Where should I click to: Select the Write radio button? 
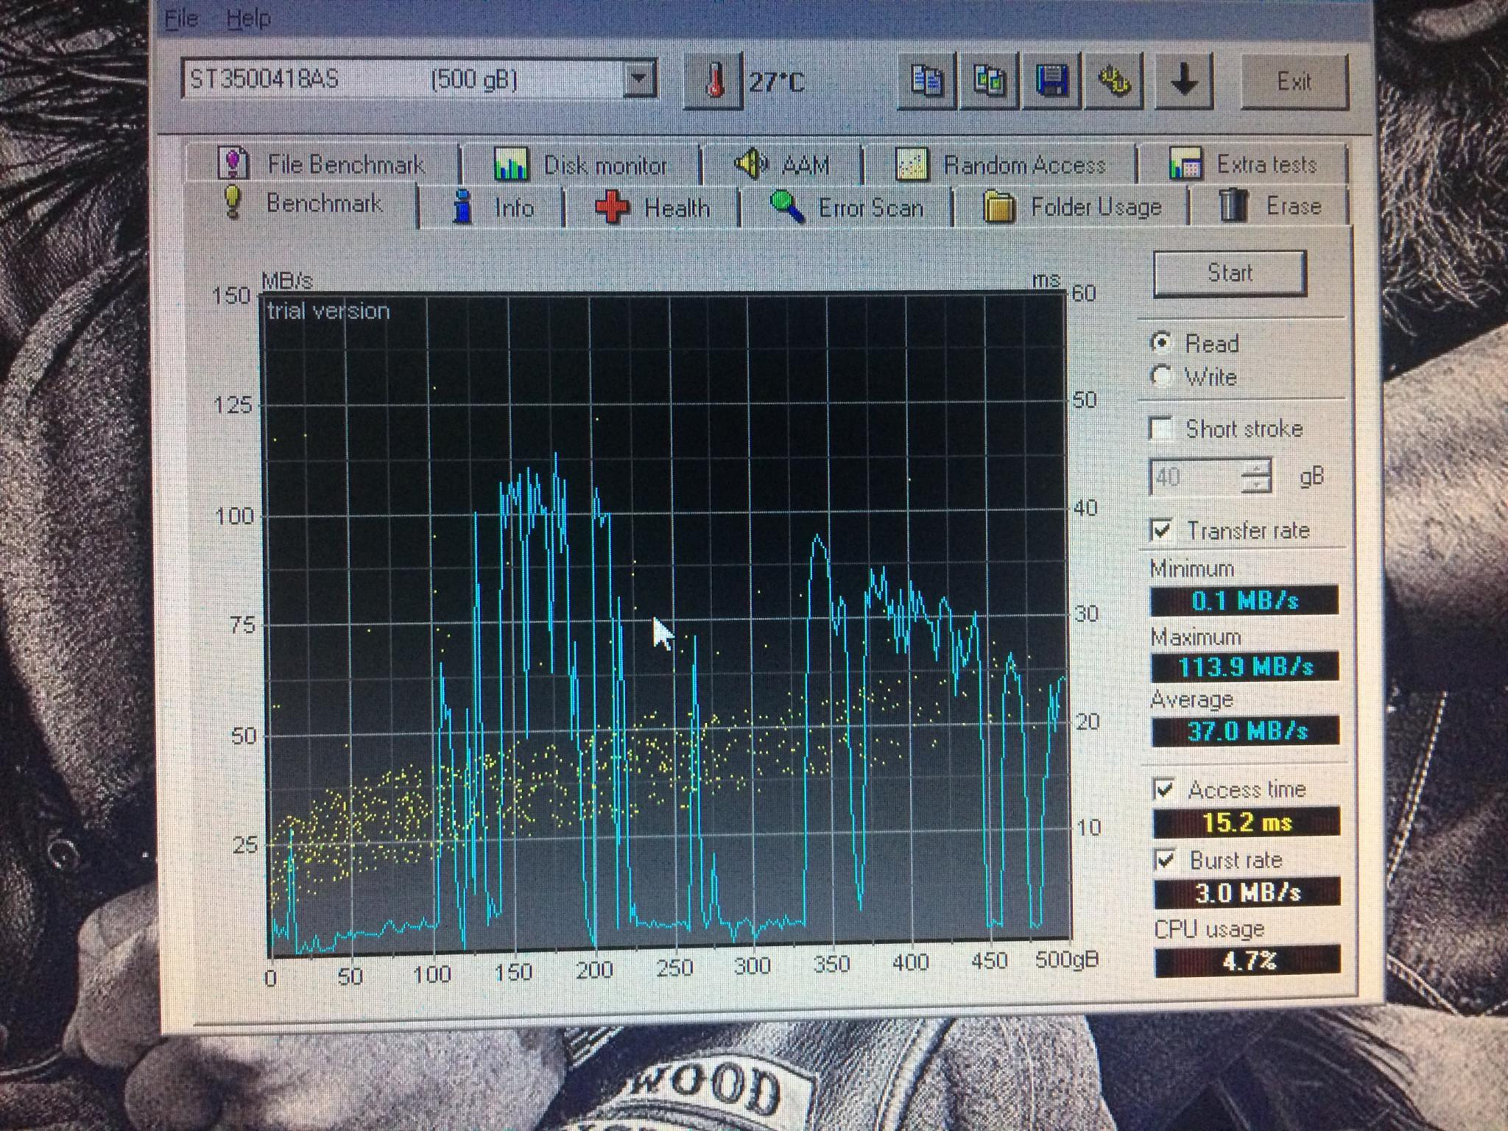[1162, 376]
